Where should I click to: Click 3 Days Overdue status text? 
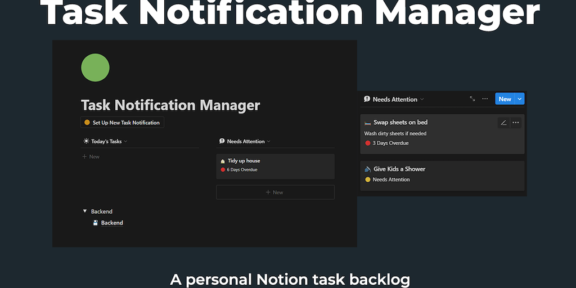click(x=390, y=143)
